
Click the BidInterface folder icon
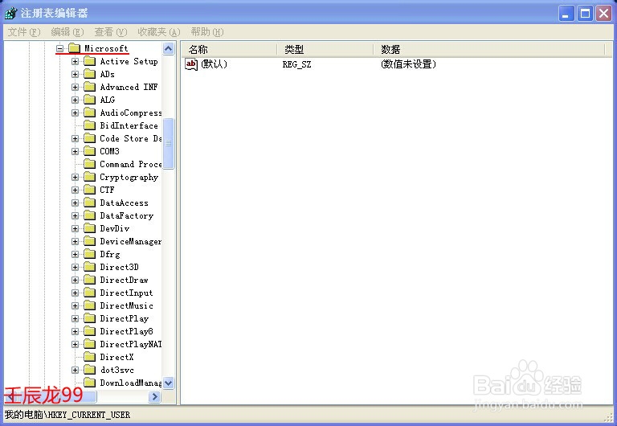point(90,125)
